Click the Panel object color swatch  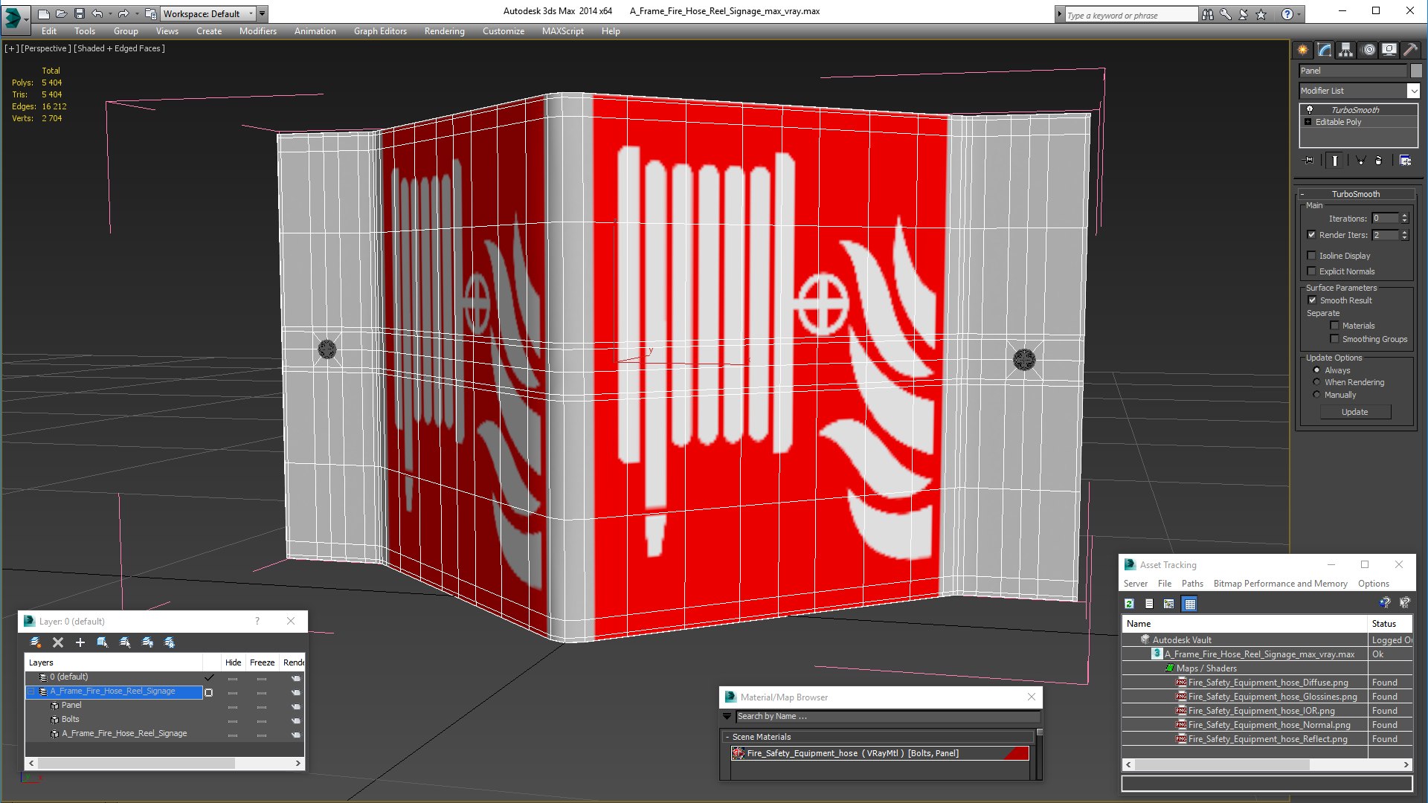click(x=1416, y=71)
